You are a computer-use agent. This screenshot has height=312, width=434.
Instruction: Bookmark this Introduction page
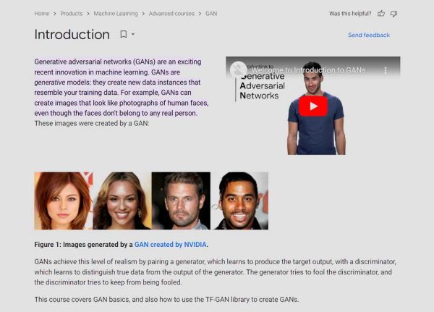tap(124, 34)
